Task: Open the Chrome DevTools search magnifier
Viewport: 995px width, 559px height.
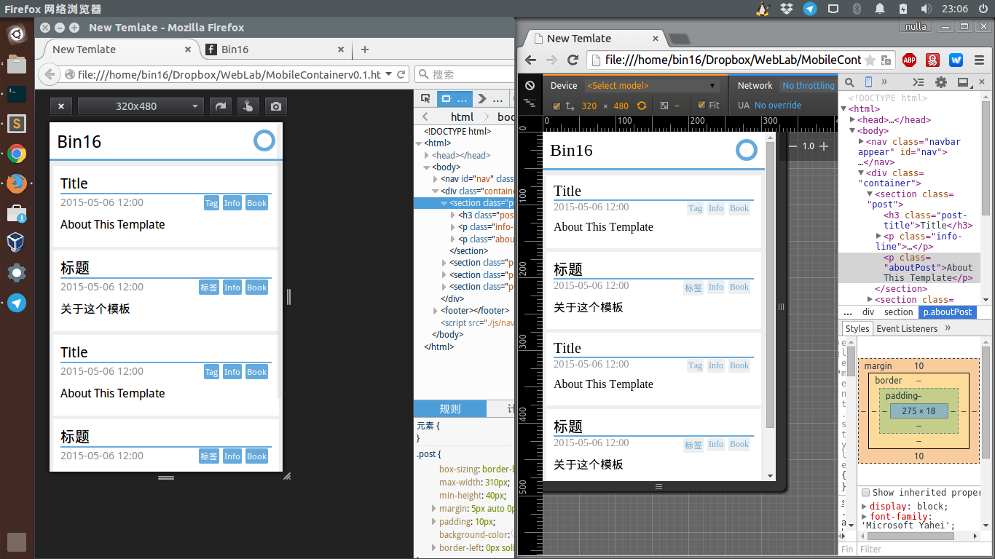Action: [x=849, y=82]
